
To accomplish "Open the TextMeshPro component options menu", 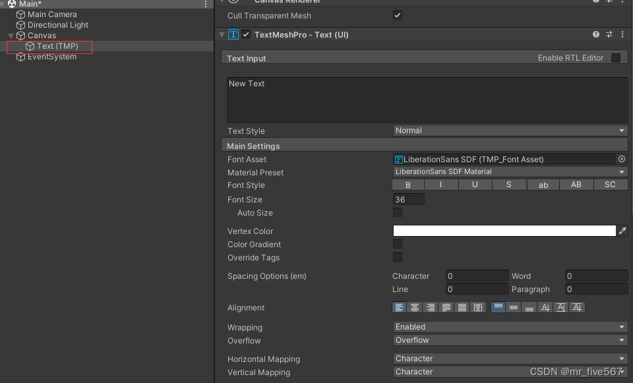I will click(x=622, y=34).
